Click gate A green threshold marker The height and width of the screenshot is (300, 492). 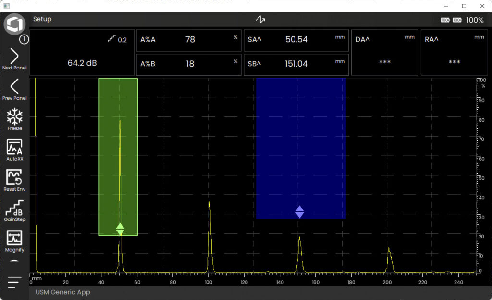[x=120, y=229]
